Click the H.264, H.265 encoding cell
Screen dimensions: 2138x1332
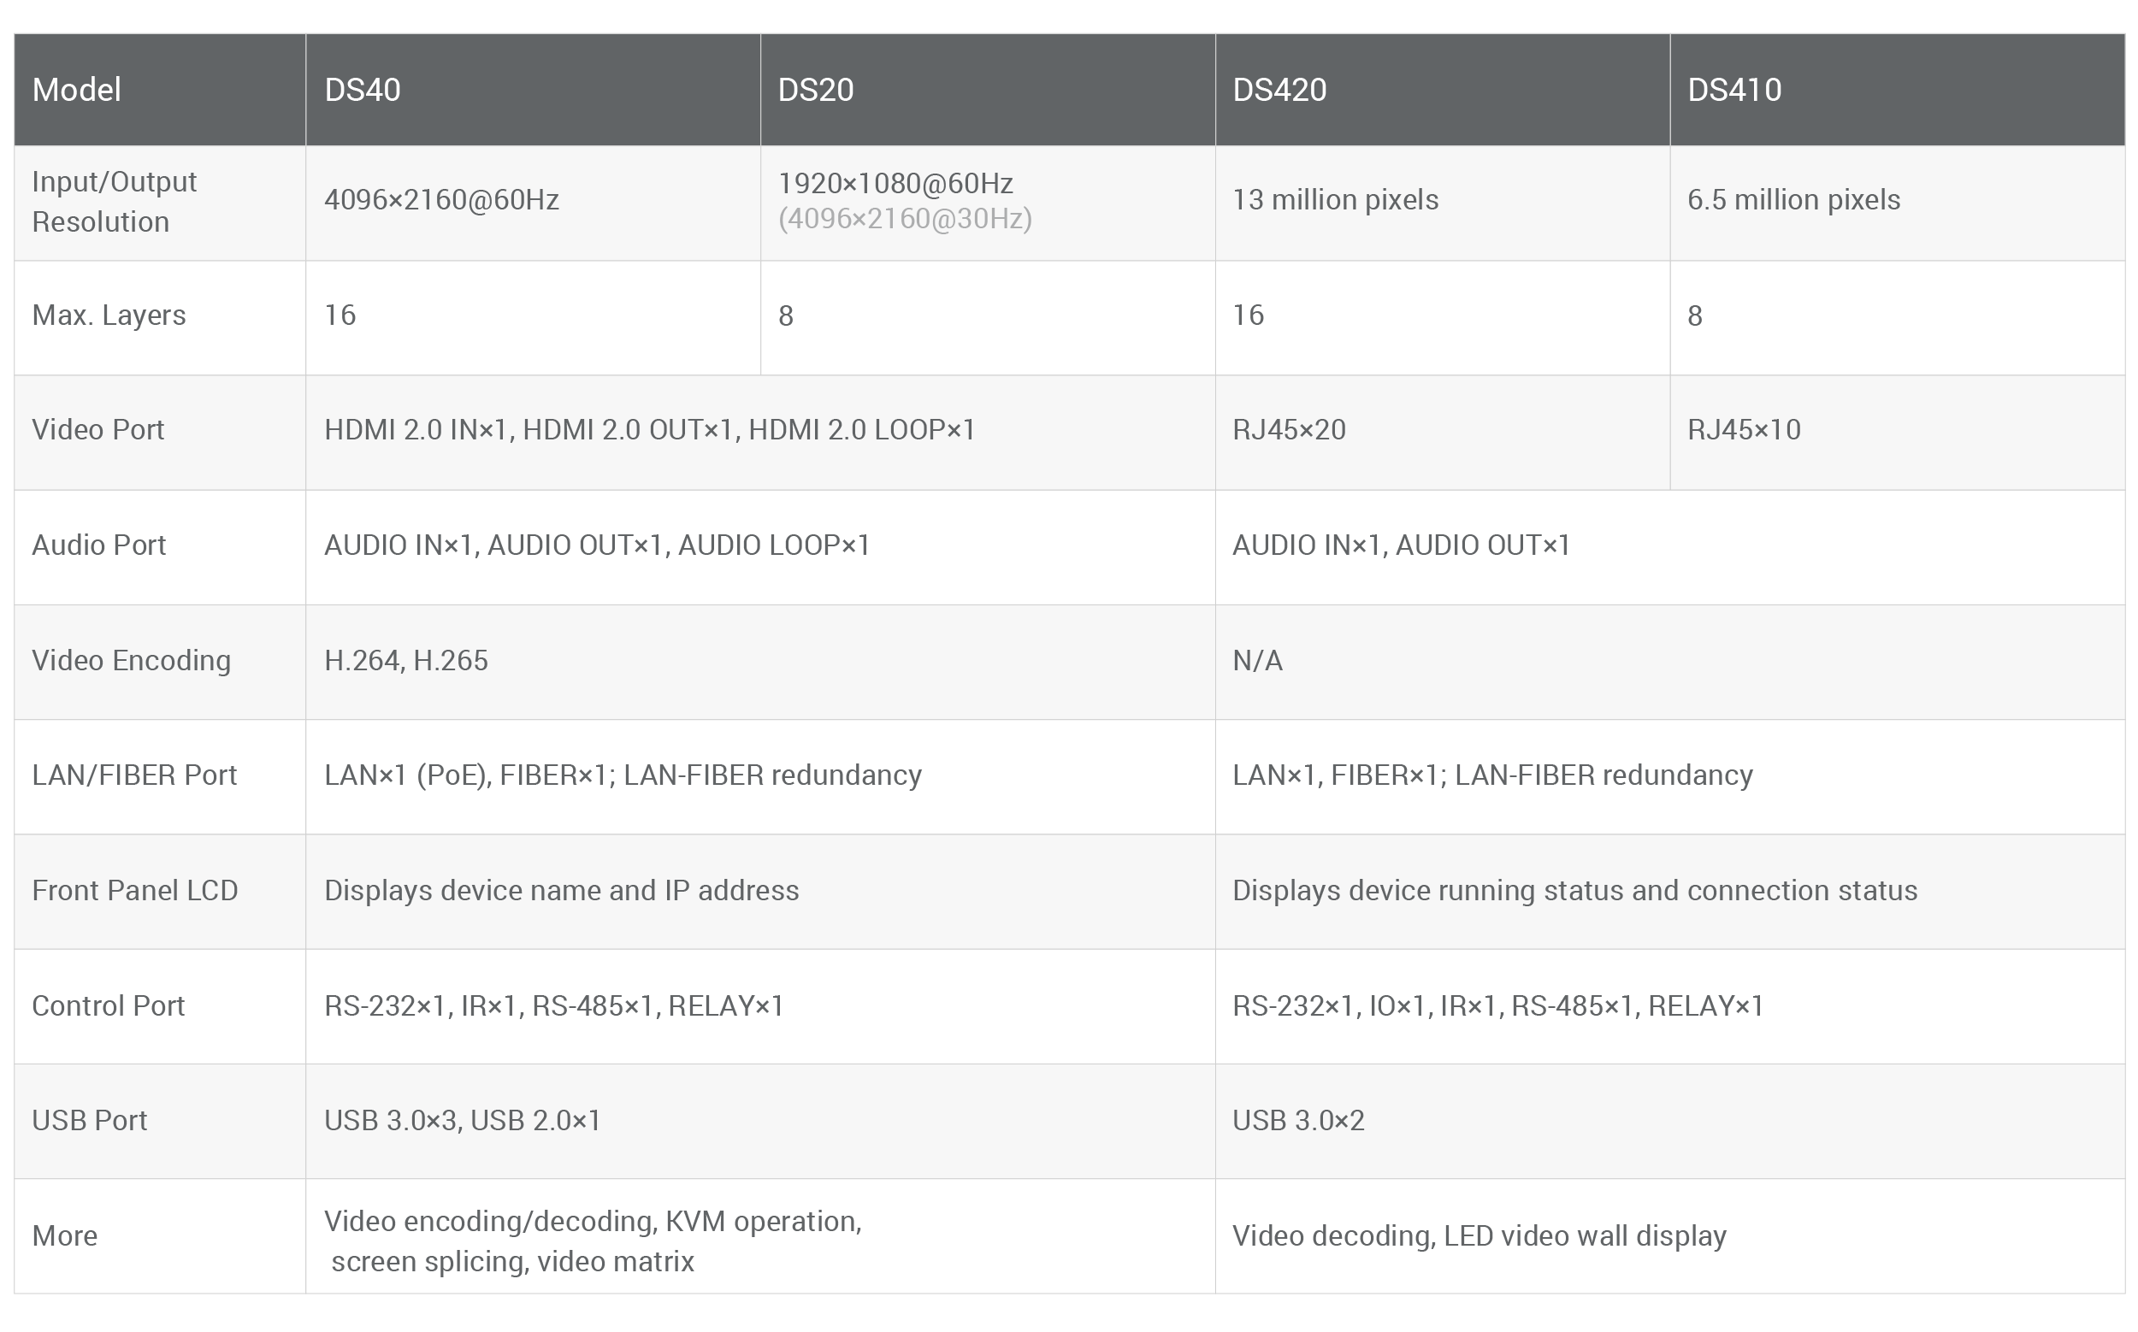point(405,661)
